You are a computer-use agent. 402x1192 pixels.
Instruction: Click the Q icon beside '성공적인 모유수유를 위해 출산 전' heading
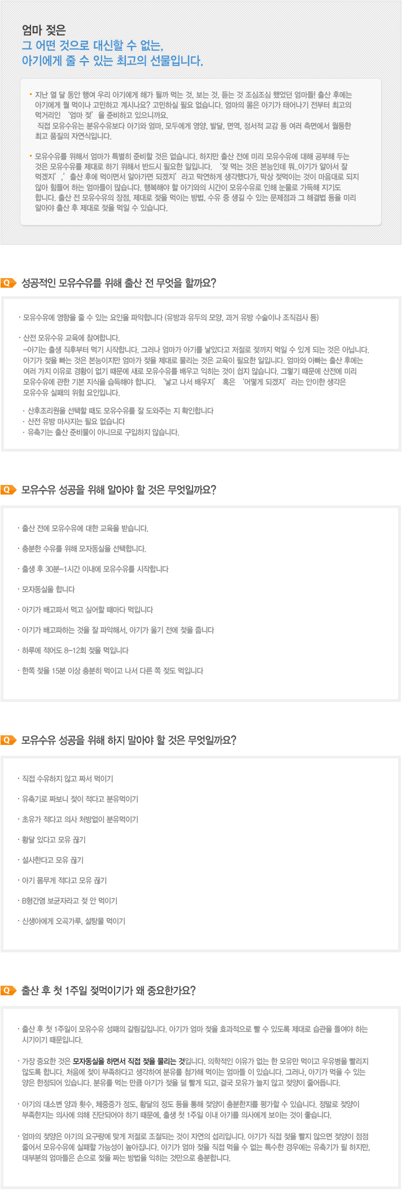point(9,283)
